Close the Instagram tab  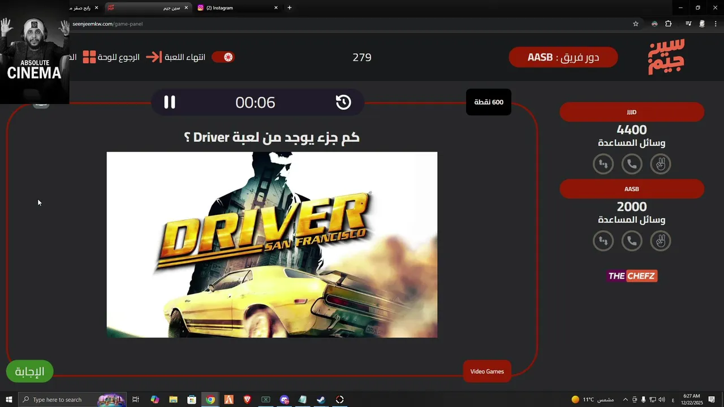point(276,8)
